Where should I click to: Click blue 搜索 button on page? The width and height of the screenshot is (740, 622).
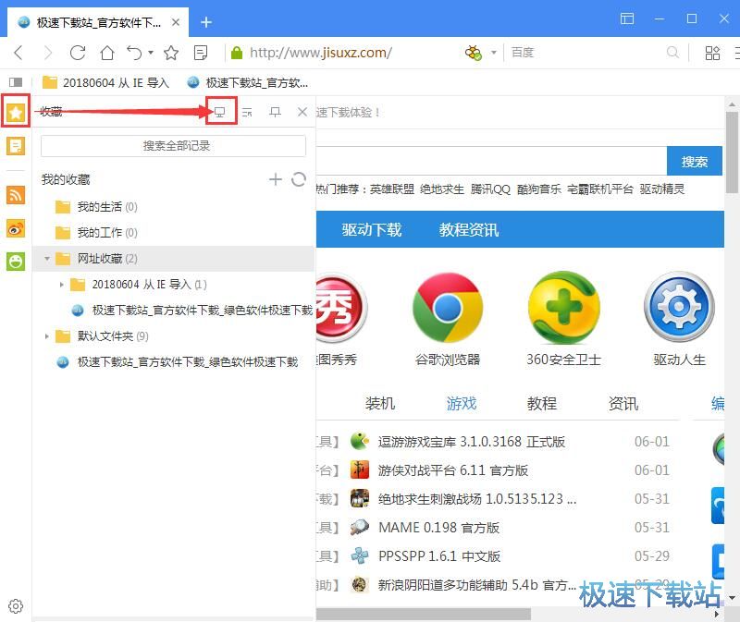(695, 162)
